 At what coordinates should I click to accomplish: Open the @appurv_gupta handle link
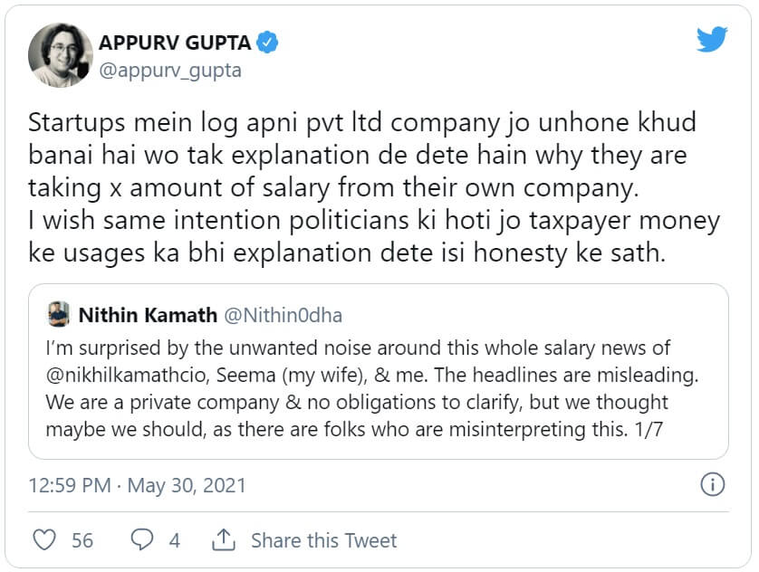coord(169,70)
